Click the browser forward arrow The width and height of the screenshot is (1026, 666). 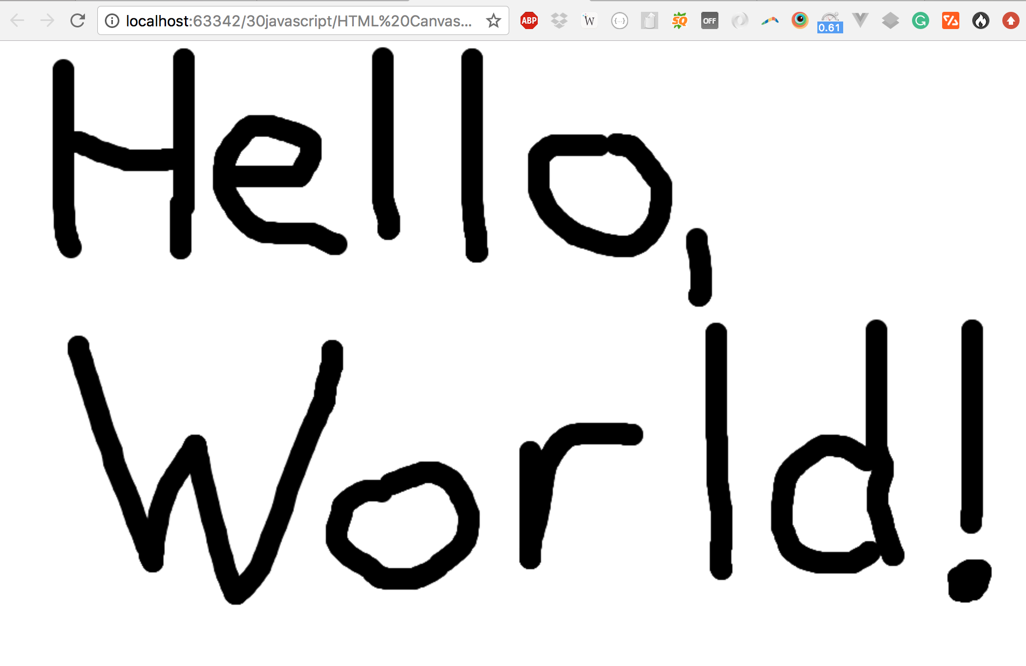[47, 21]
